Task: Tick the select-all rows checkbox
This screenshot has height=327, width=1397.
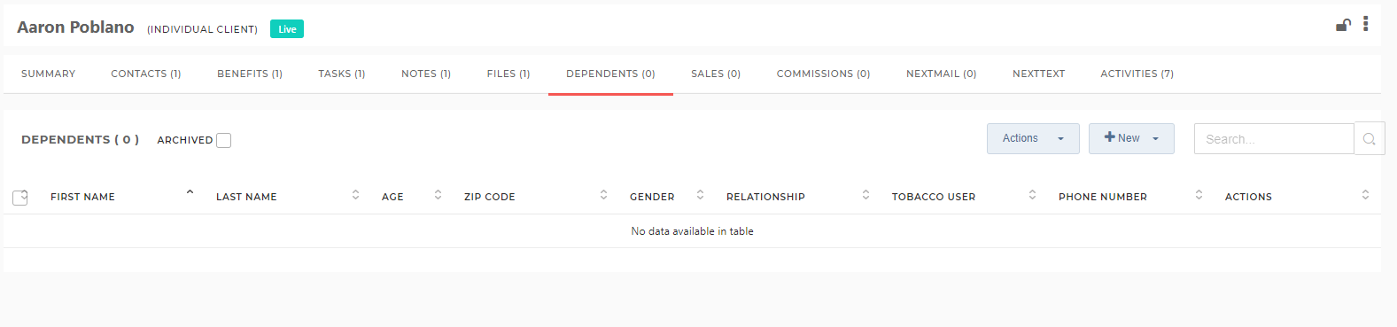Action: [20, 197]
